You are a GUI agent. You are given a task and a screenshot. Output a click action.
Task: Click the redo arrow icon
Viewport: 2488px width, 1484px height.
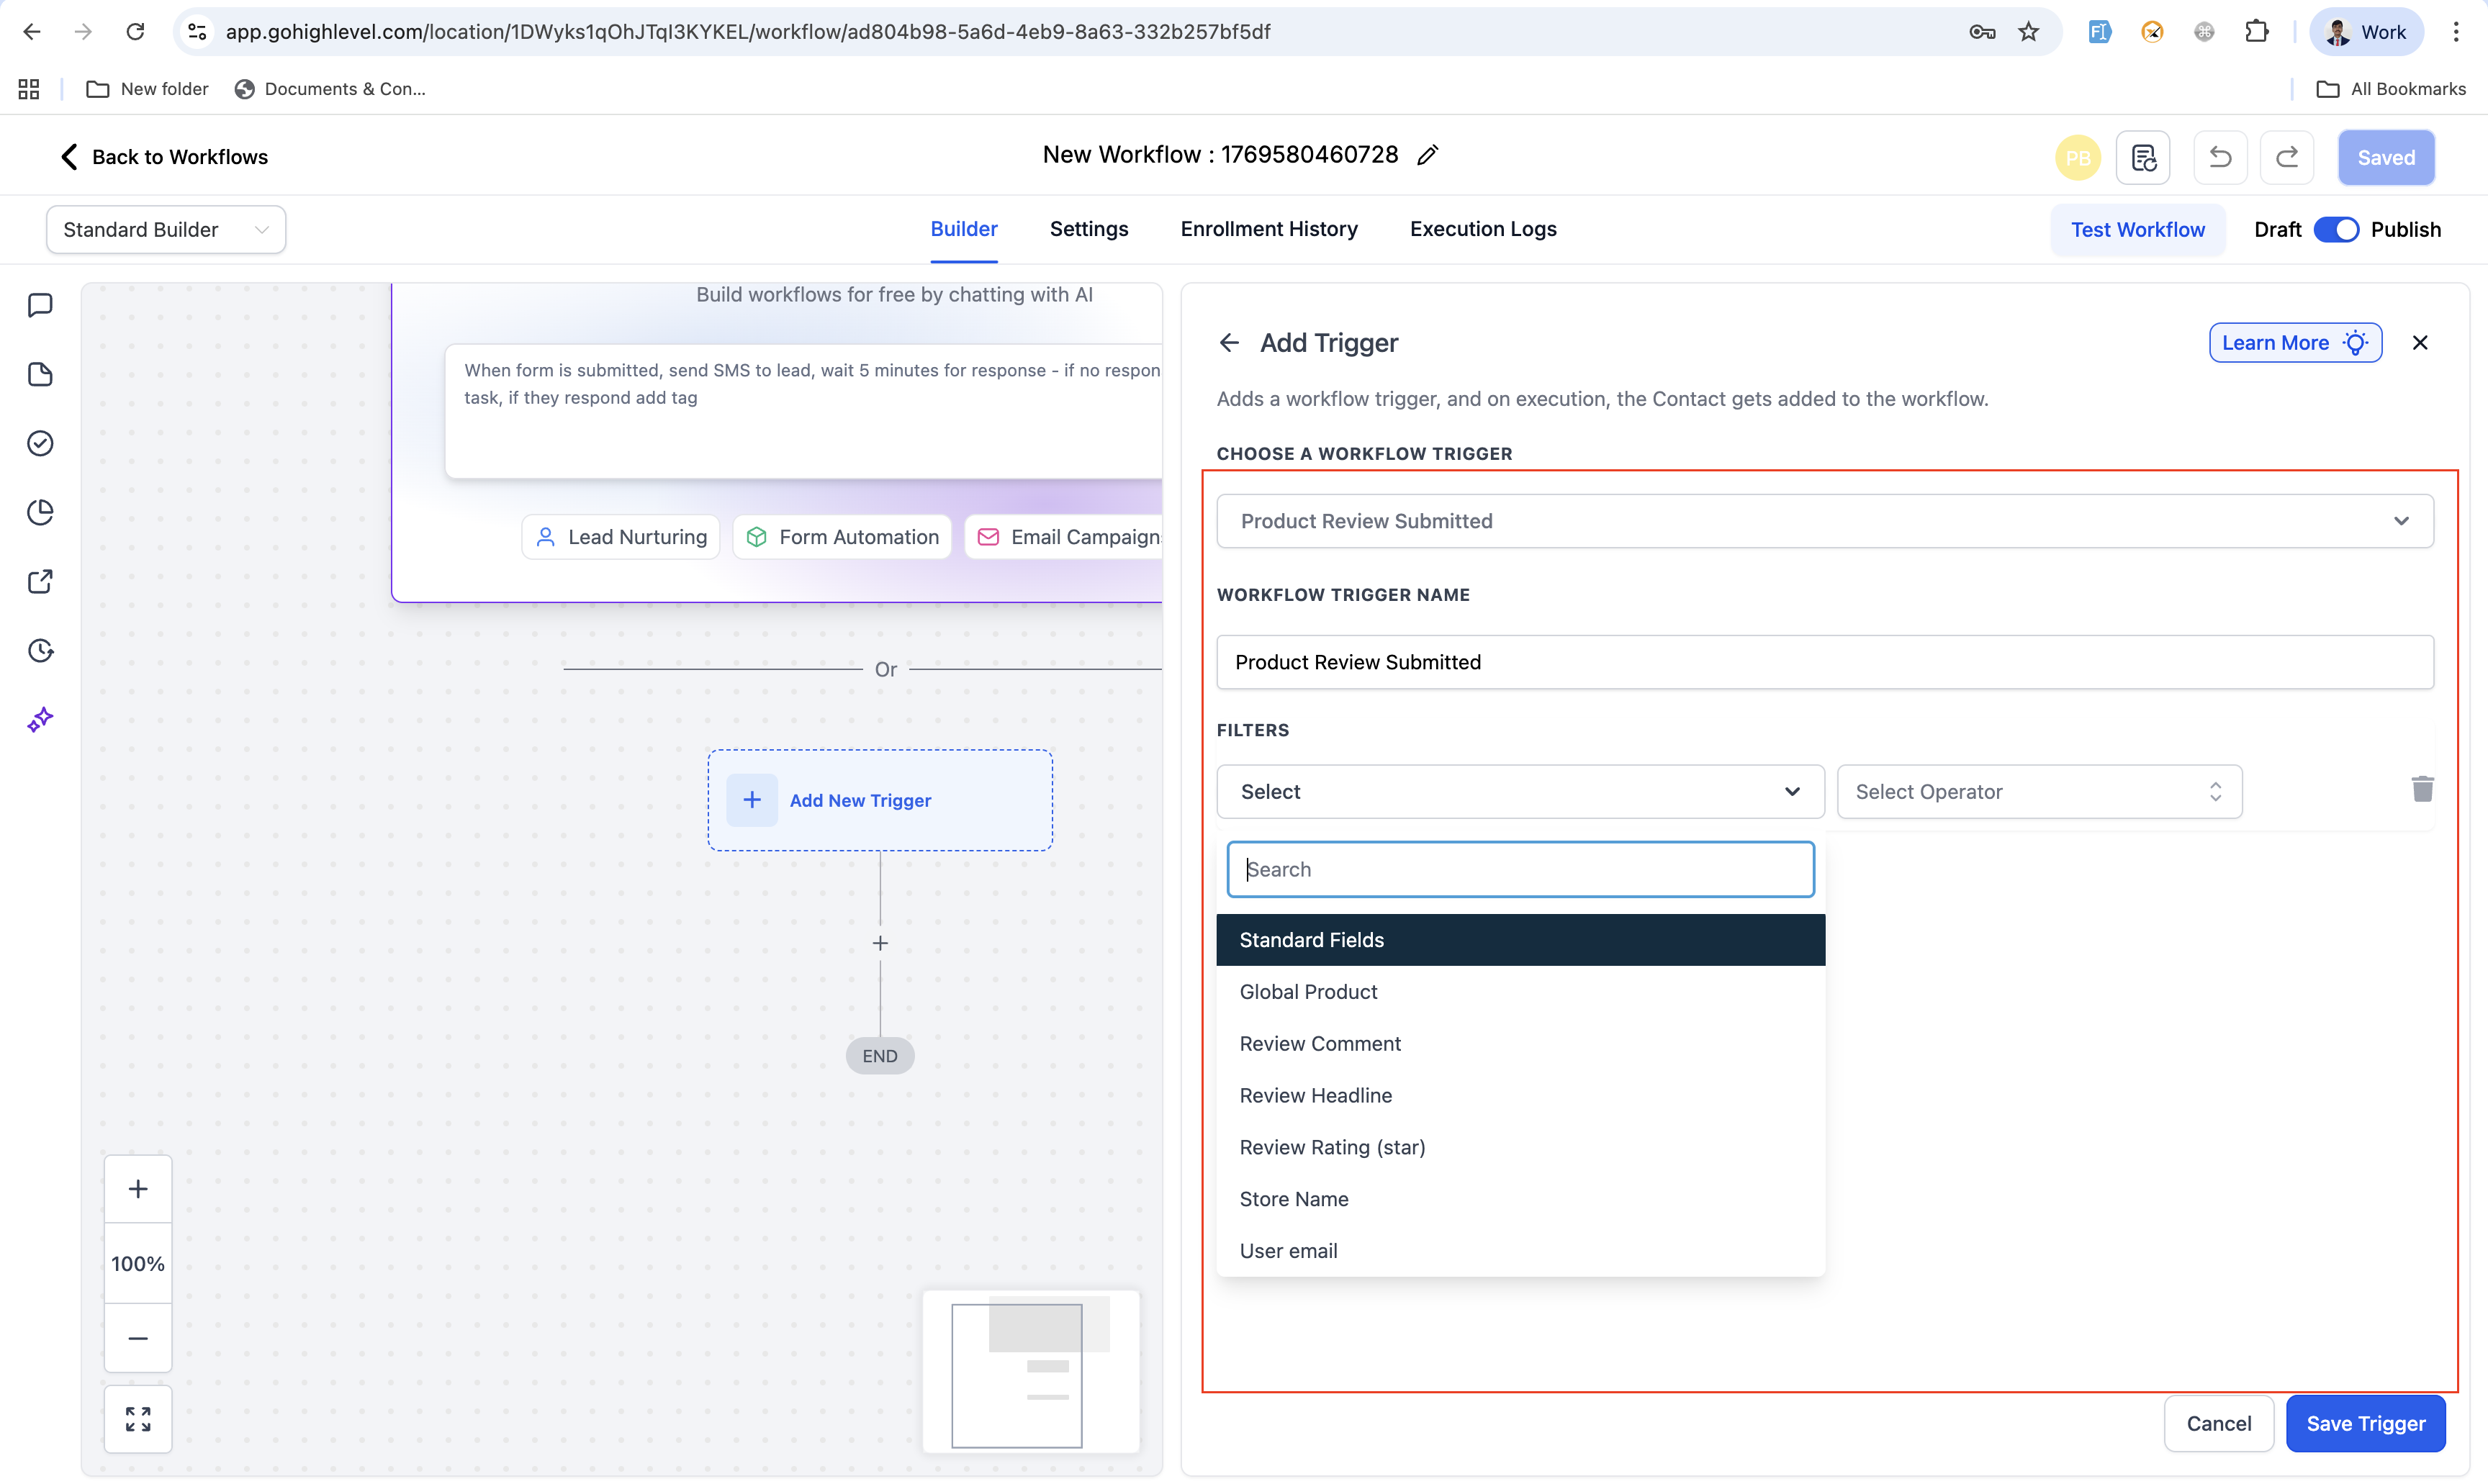[2286, 157]
